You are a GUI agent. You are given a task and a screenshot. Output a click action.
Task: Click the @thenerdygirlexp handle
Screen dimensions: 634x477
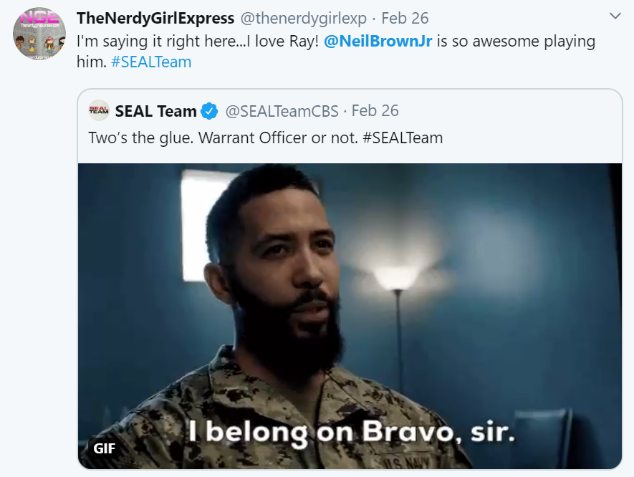click(x=303, y=17)
